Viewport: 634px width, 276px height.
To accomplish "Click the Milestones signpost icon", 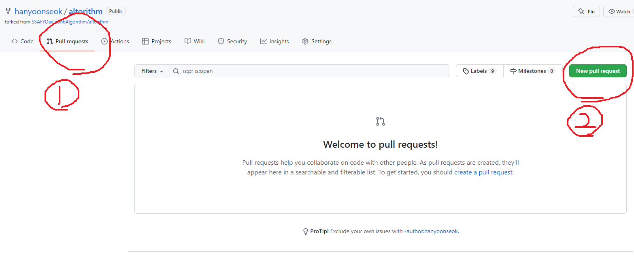I will pyautogui.click(x=513, y=71).
